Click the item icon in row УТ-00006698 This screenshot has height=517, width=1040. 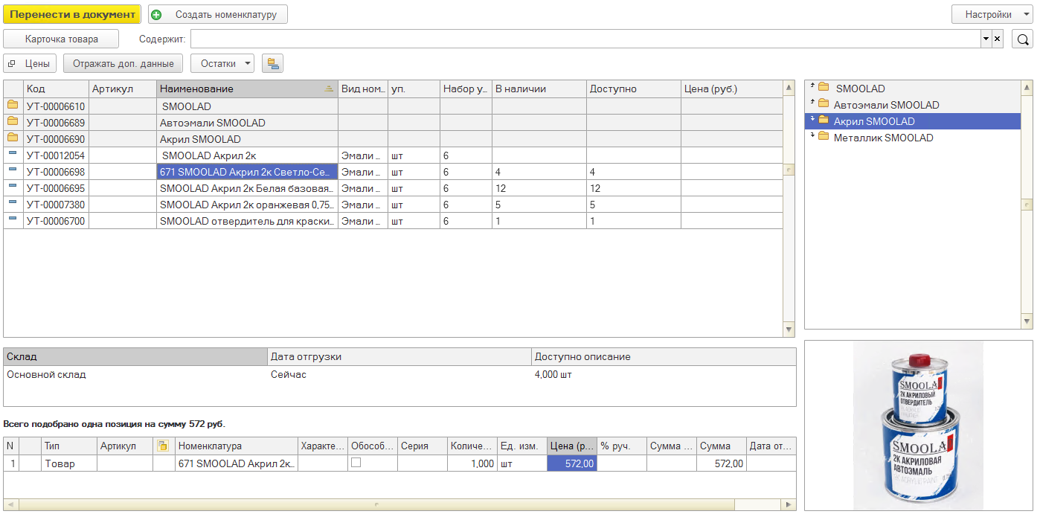pos(13,171)
